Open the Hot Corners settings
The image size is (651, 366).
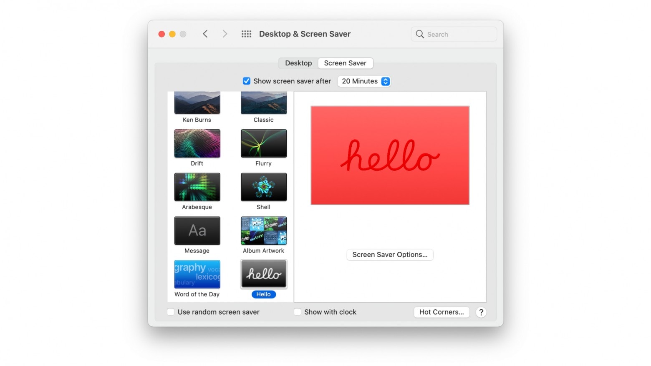tap(441, 312)
